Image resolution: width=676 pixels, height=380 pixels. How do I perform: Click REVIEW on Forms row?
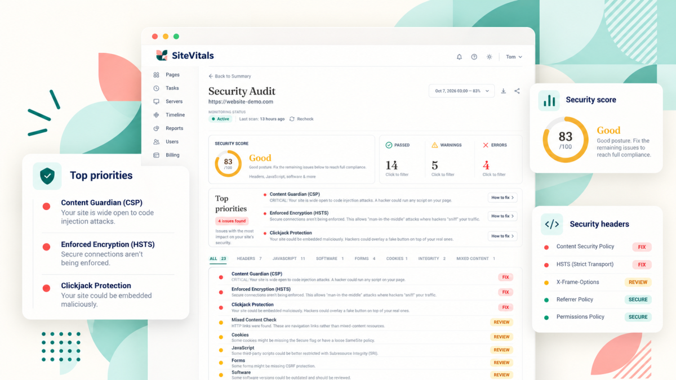(x=501, y=363)
